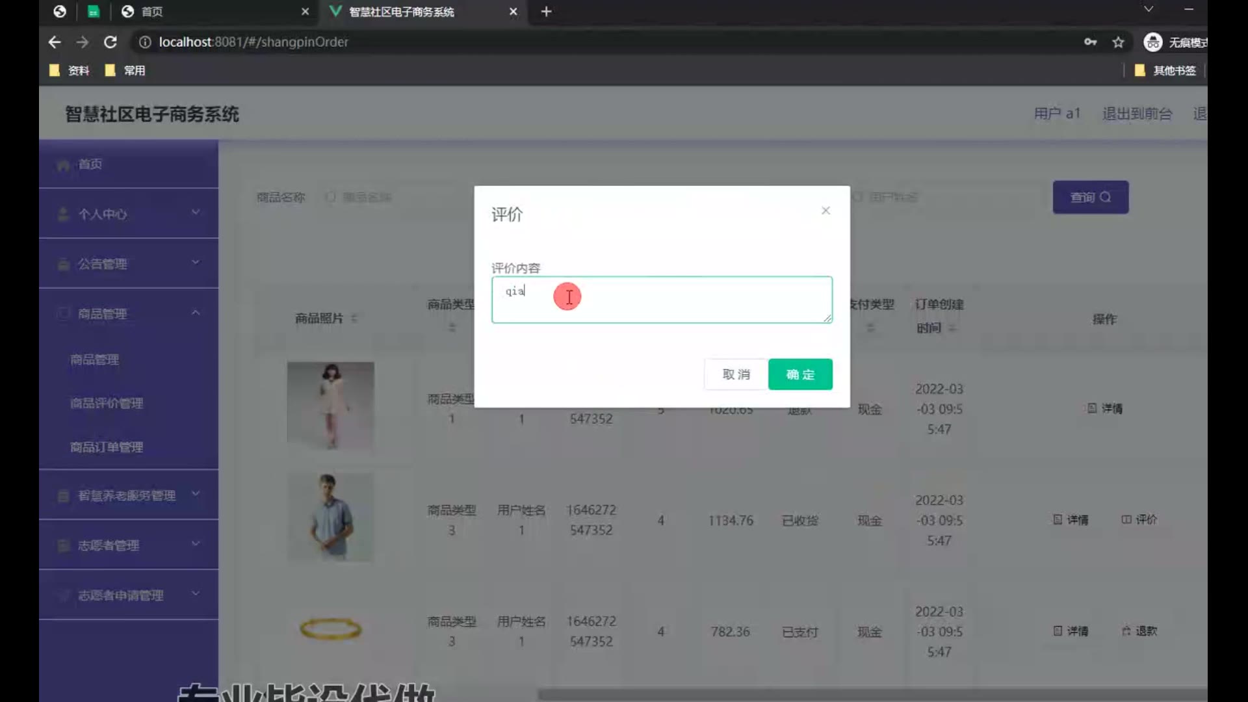The image size is (1248, 702).
Task: Open the 资料 bookmarks folder
Action: coord(70,70)
